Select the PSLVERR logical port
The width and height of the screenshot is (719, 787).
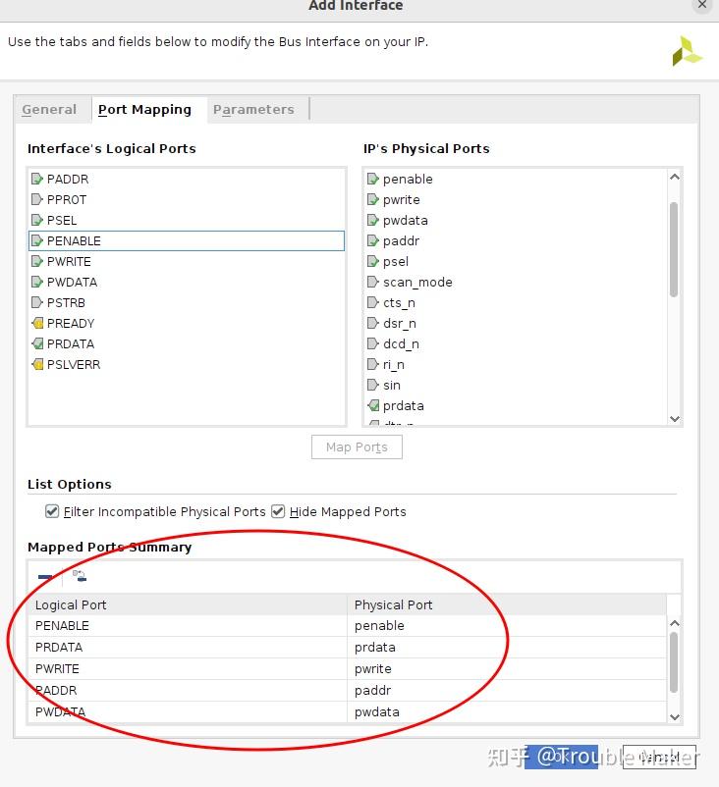pyautogui.click(x=73, y=364)
